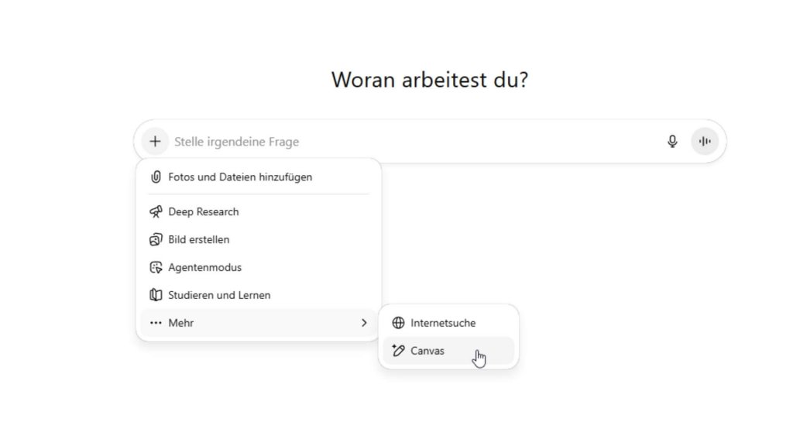Select the telescope icon for Deep Research
The image size is (793, 446).
click(x=156, y=211)
